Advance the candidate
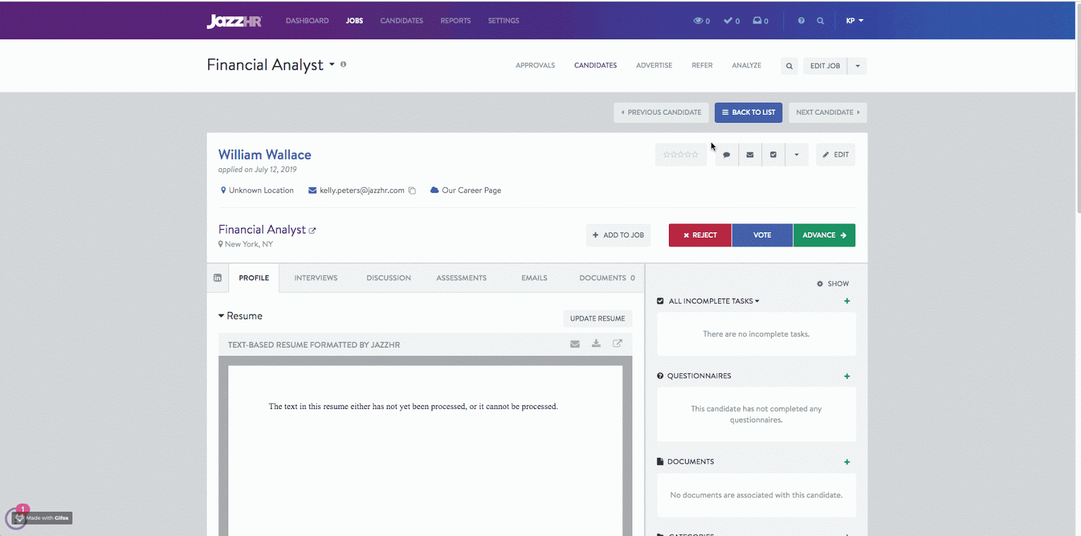Image resolution: width=1081 pixels, height=536 pixels. [x=824, y=235]
